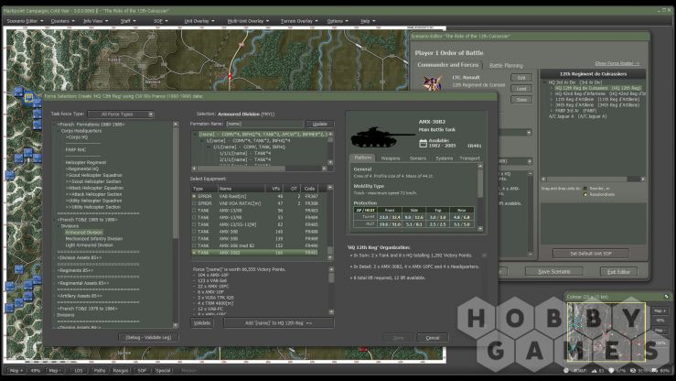The image size is (676, 381).
Task: Collapse the French Formations 1980-1989 node
Action: coord(55,125)
